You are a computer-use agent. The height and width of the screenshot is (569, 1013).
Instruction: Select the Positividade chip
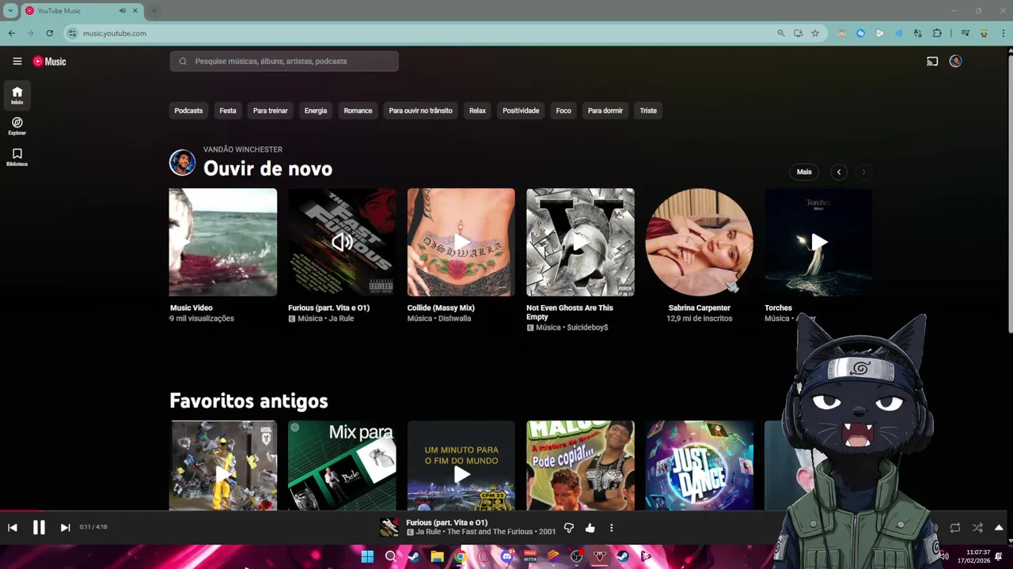pyautogui.click(x=521, y=111)
